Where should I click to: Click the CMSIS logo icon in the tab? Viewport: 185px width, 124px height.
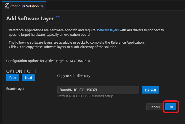(x=7, y=6)
